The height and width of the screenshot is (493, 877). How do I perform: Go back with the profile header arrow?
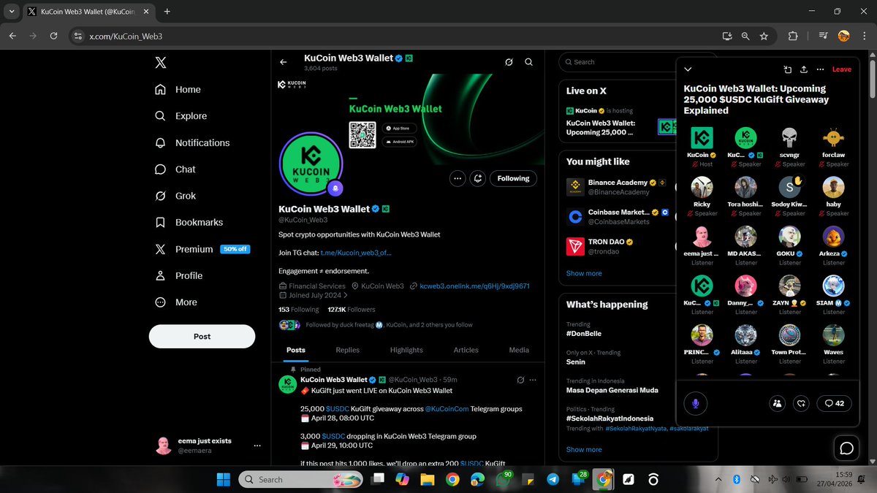click(284, 62)
